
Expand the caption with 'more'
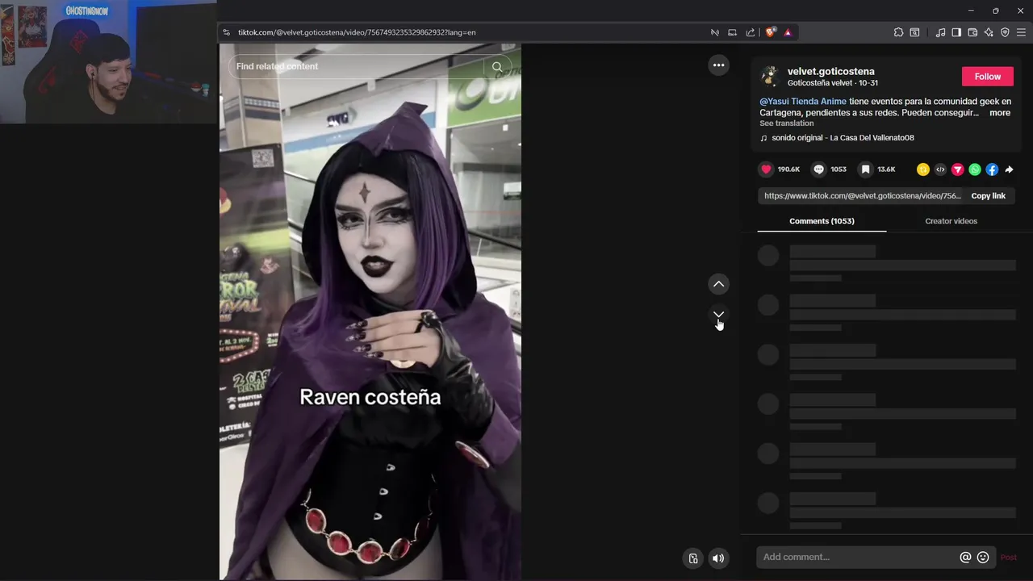pyautogui.click(x=1000, y=113)
